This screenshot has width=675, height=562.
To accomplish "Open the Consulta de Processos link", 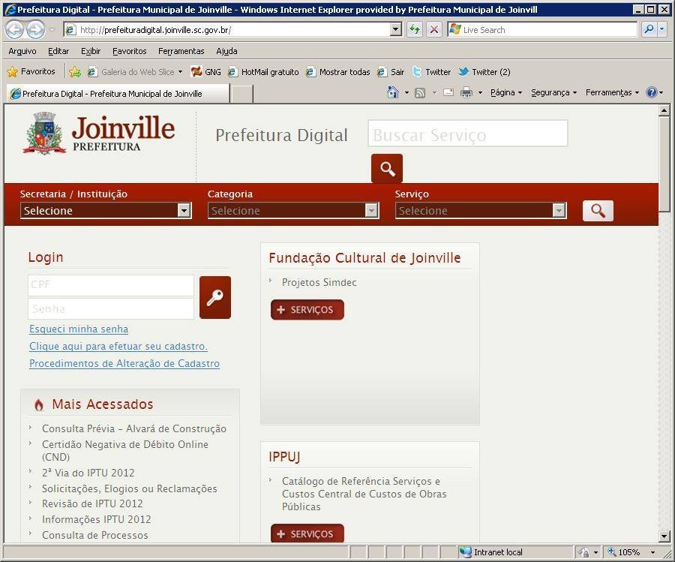I will [95, 535].
